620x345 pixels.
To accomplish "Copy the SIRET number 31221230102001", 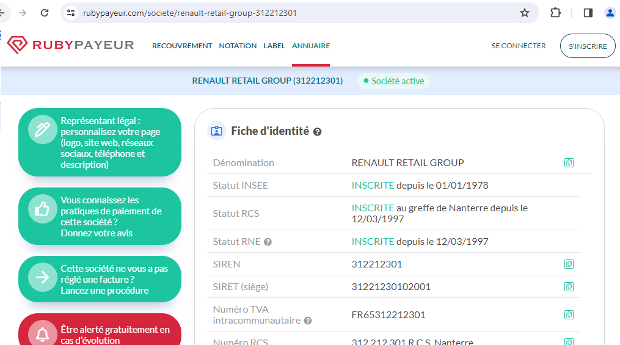I will click(x=569, y=286).
